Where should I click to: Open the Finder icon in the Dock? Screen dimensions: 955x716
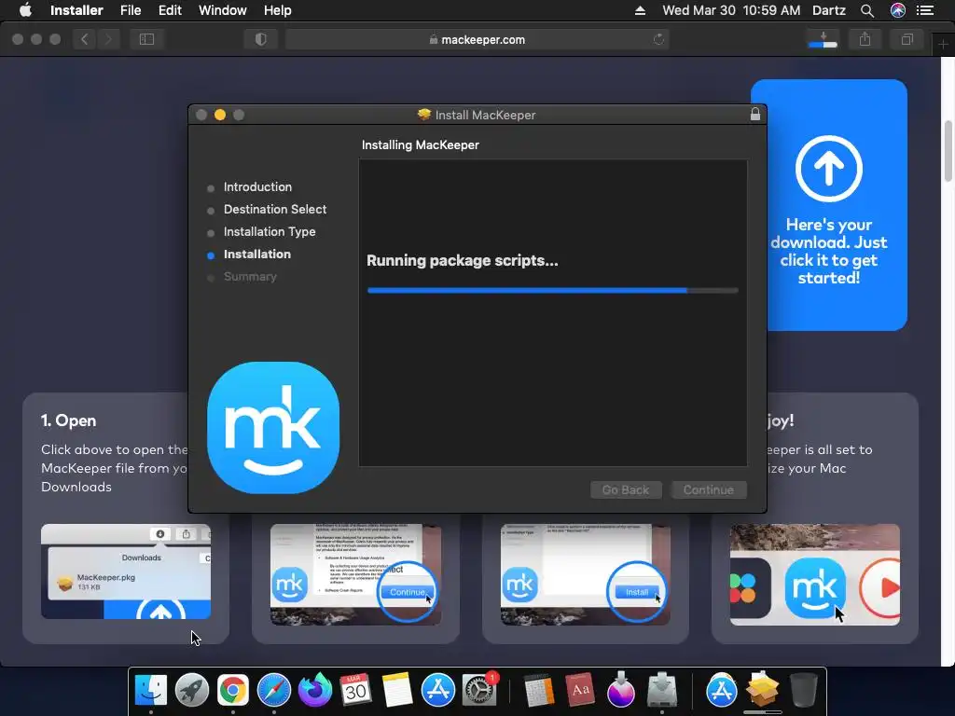click(x=150, y=691)
